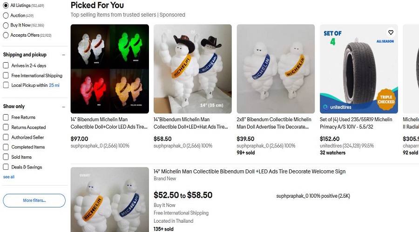Collapse the Show only filter section
The width and height of the screenshot is (419, 232).
click(63, 107)
